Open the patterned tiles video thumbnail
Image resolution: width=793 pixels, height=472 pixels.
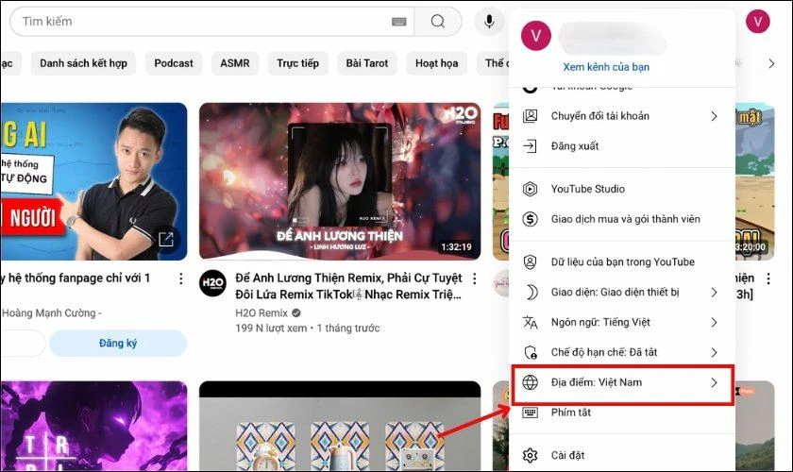point(340,426)
